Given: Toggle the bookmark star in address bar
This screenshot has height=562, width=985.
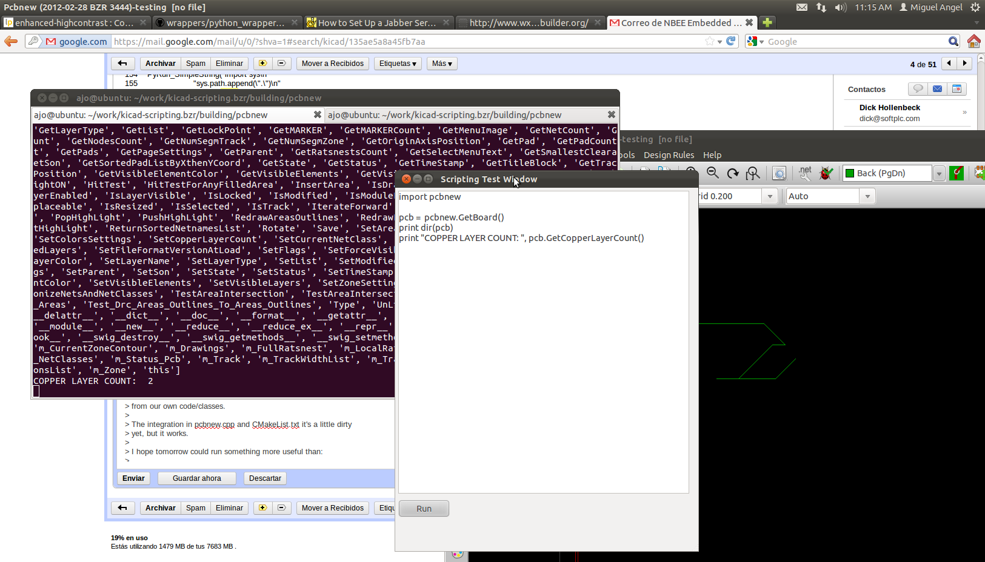Looking at the screenshot, I should pos(709,41).
